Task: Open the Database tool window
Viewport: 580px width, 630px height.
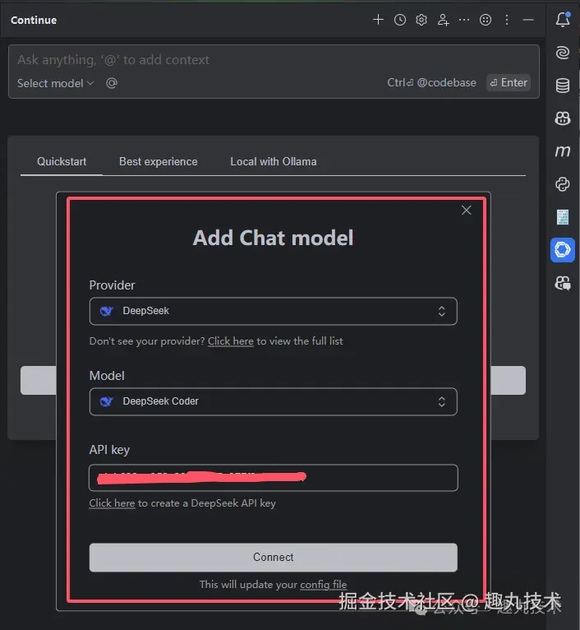Action: tap(563, 86)
